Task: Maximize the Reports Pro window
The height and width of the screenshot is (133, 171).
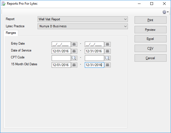Action: point(152,4)
